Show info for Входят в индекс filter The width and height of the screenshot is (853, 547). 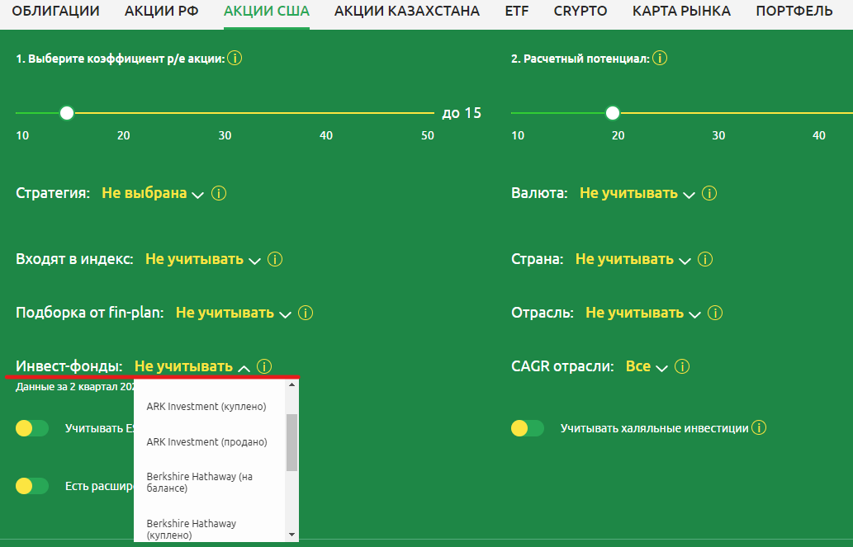click(x=275, y=260)
